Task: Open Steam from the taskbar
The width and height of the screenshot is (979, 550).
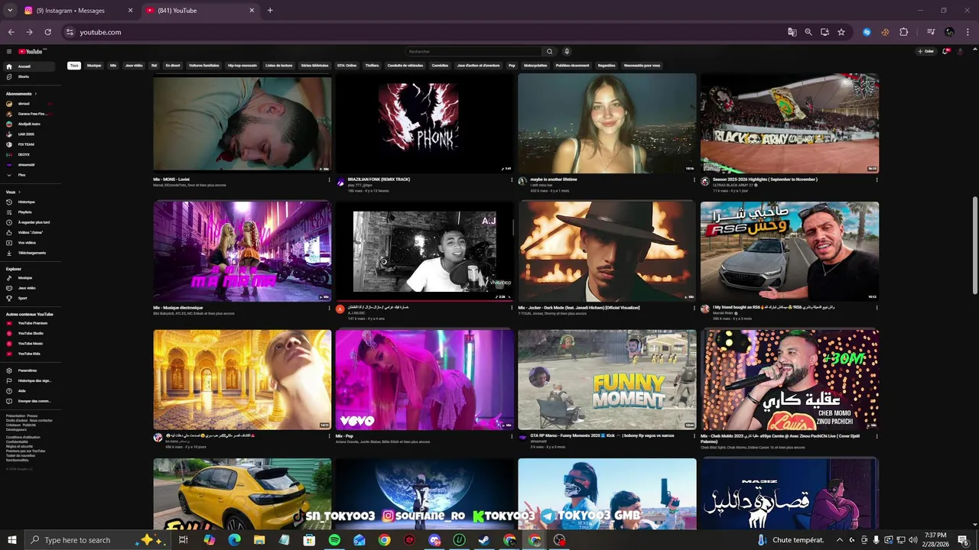Action: [484, 540]
